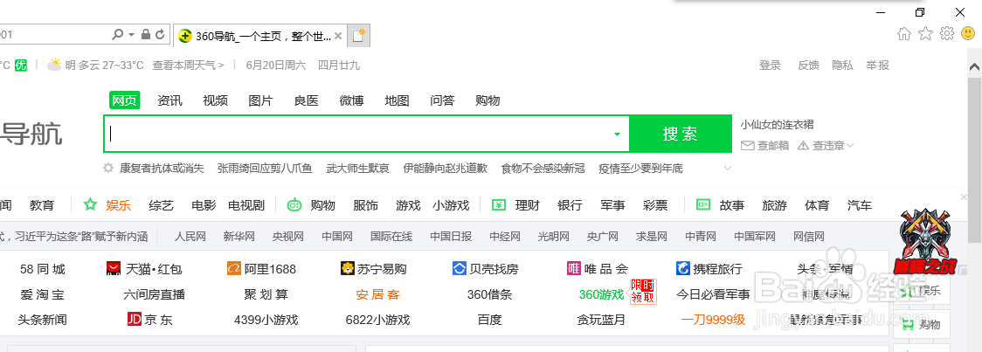
Task: Click the 巅峰之战 game ad image
Action: pyautogui.click(x=925, y=242)
